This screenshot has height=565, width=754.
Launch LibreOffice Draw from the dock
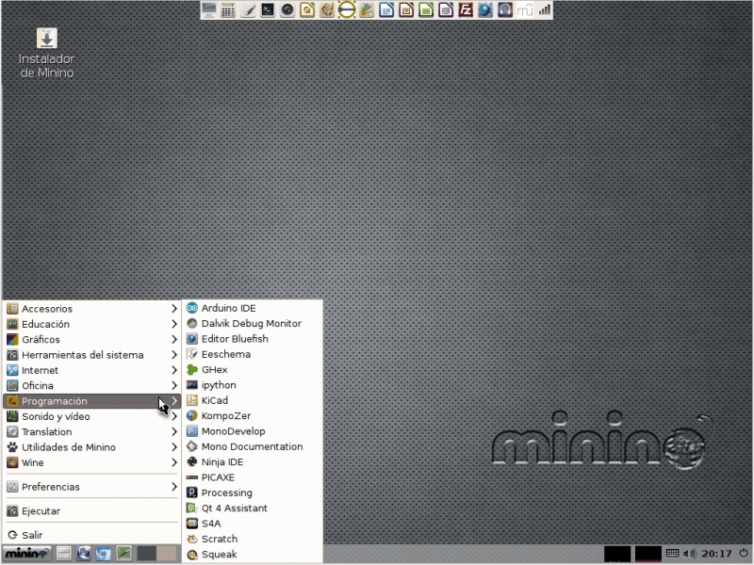pos(307,10)
